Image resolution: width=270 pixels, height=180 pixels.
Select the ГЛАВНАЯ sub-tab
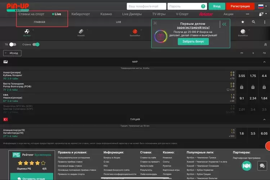pyautogui.click(x=40, y=22)
